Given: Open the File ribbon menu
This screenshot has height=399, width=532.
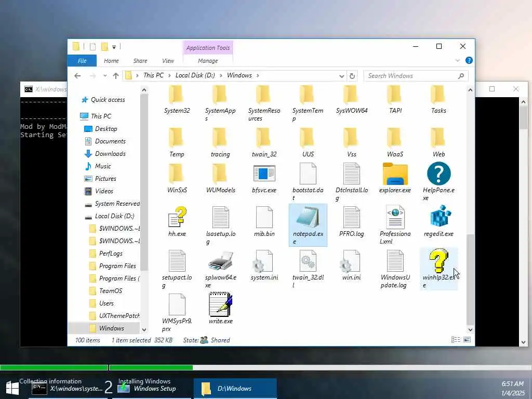Looking at the screenshot, I should (82, 61).
